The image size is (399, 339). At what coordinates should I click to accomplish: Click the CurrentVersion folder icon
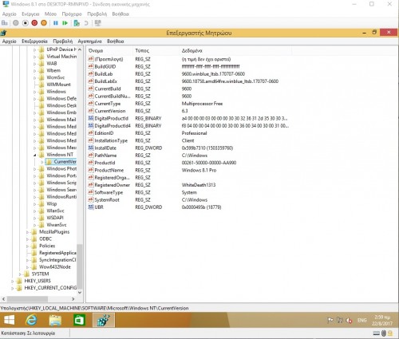pyautogui.click(x=49, y=161)
